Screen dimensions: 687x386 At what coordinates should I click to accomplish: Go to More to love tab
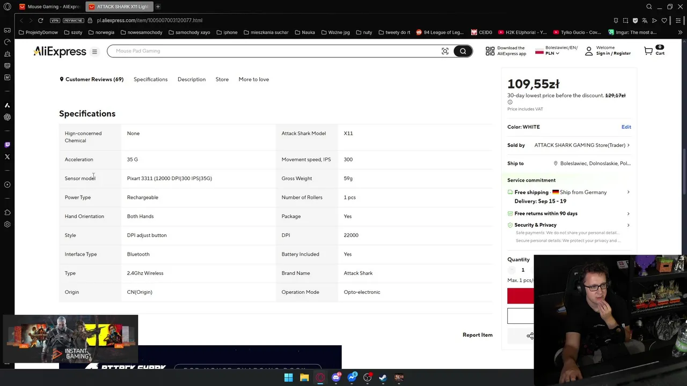click(x=254, y=79)
